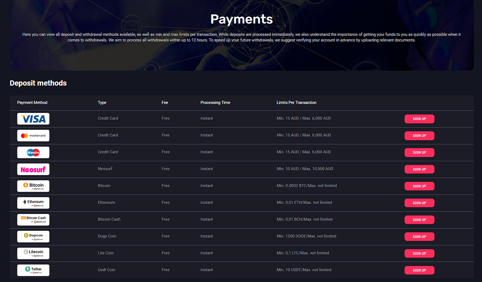The image size is (482, 282).
Task: Click SIGN UP for Doge Coin
Action: (419, 236)
